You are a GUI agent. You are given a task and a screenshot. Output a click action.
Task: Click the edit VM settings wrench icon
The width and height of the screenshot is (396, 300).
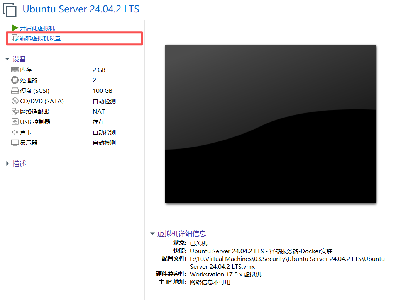(x=15, y=38)
